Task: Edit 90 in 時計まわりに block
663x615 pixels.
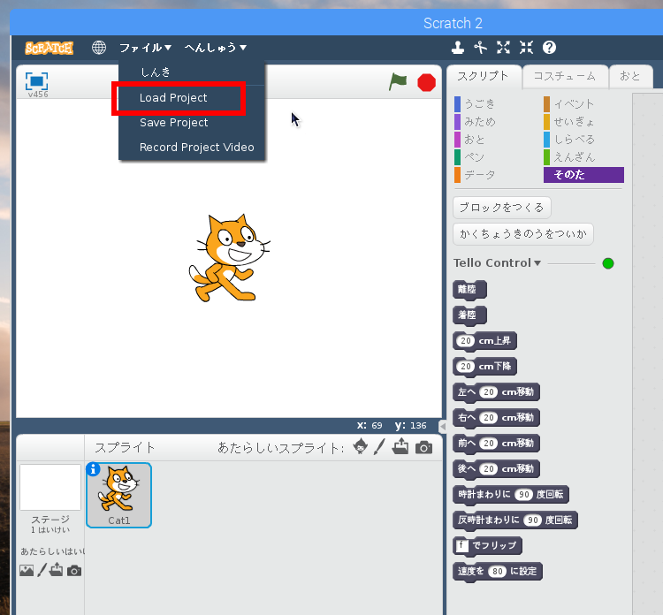Action: [524, 495]
